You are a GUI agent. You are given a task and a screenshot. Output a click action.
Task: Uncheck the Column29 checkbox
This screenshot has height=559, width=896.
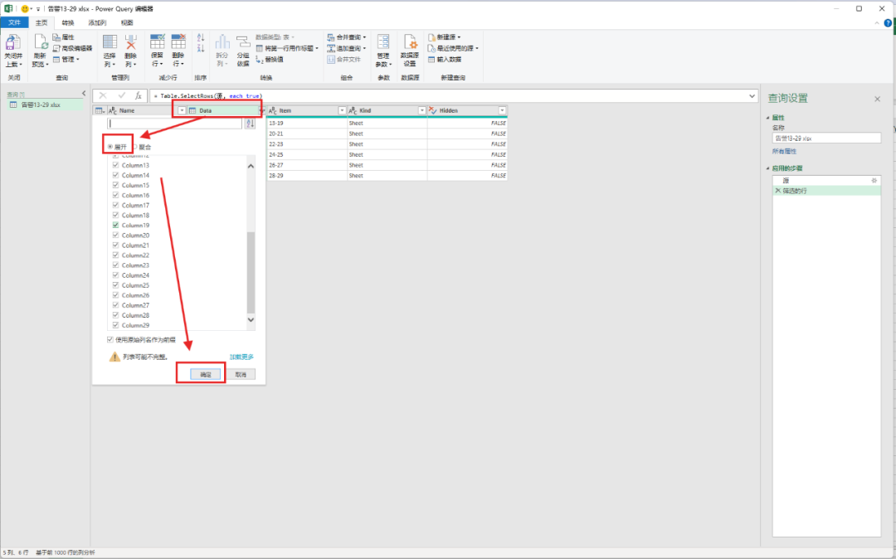coord(116,325)
